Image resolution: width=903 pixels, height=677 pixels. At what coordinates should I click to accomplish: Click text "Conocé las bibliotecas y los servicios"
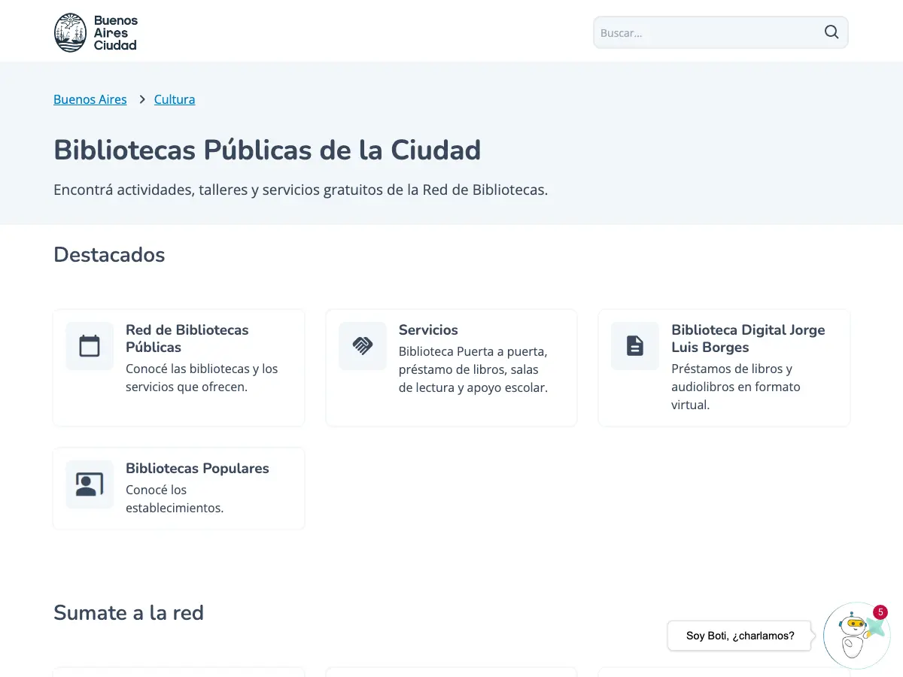pyautogui.click(x=202, y=378)
